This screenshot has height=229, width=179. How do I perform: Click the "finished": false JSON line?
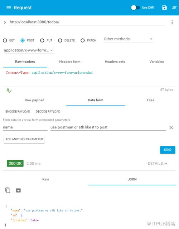coord(25,220)
